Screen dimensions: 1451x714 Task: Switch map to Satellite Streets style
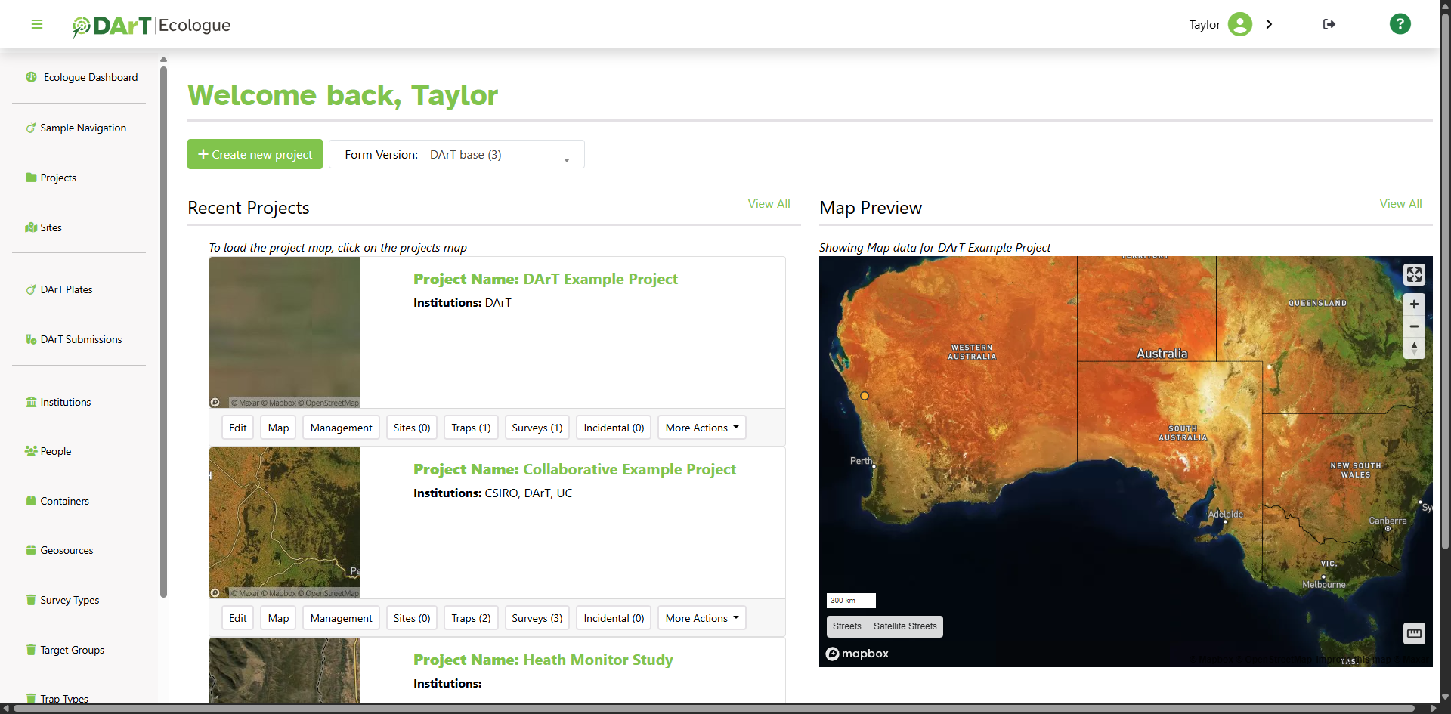pos(905,626)
